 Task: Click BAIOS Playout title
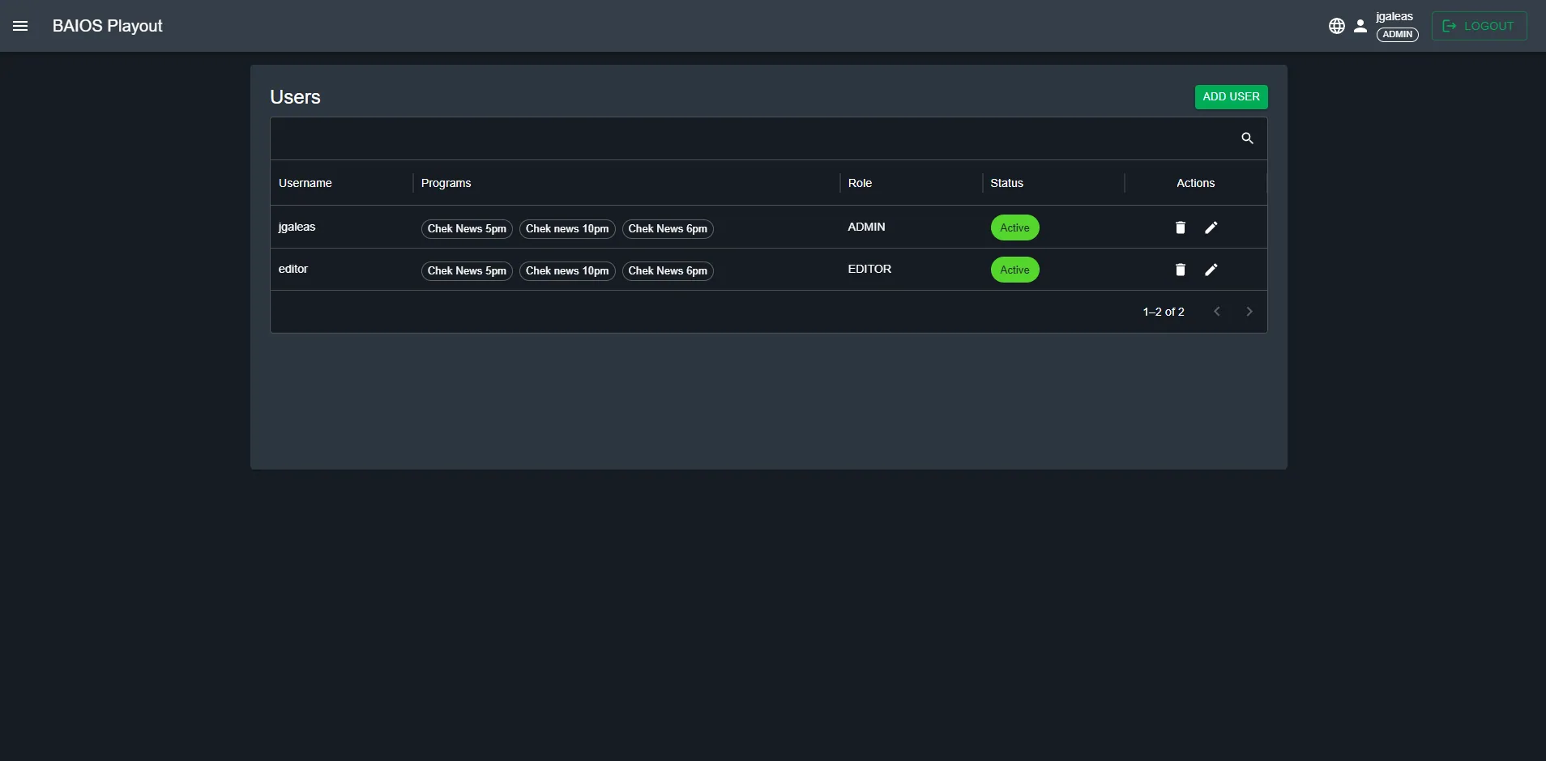(x=108, y=26)
